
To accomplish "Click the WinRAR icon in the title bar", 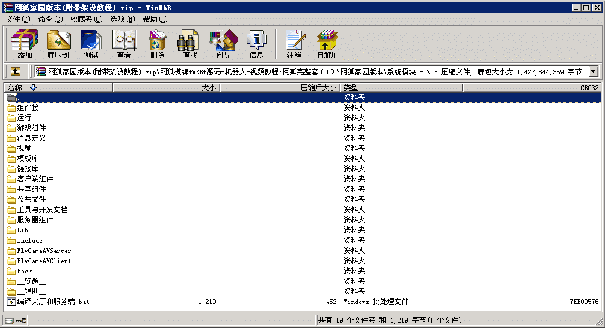I will pos(8,7).
